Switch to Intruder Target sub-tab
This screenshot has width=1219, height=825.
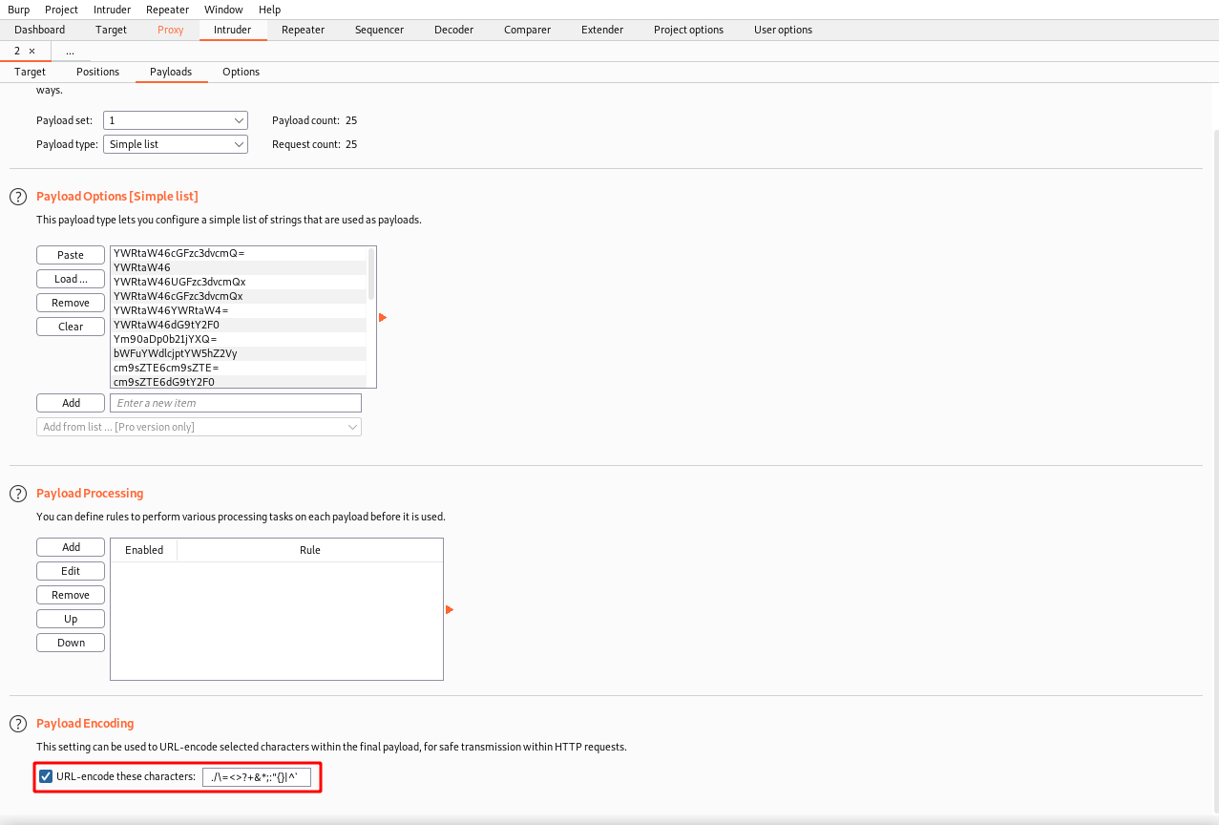(30, 72)
